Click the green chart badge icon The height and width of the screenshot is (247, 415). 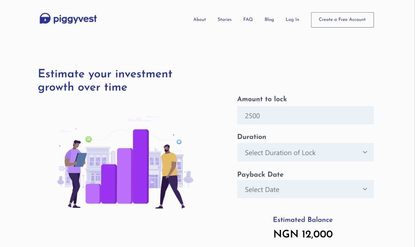pyautogui.click(x=88, y=139)
